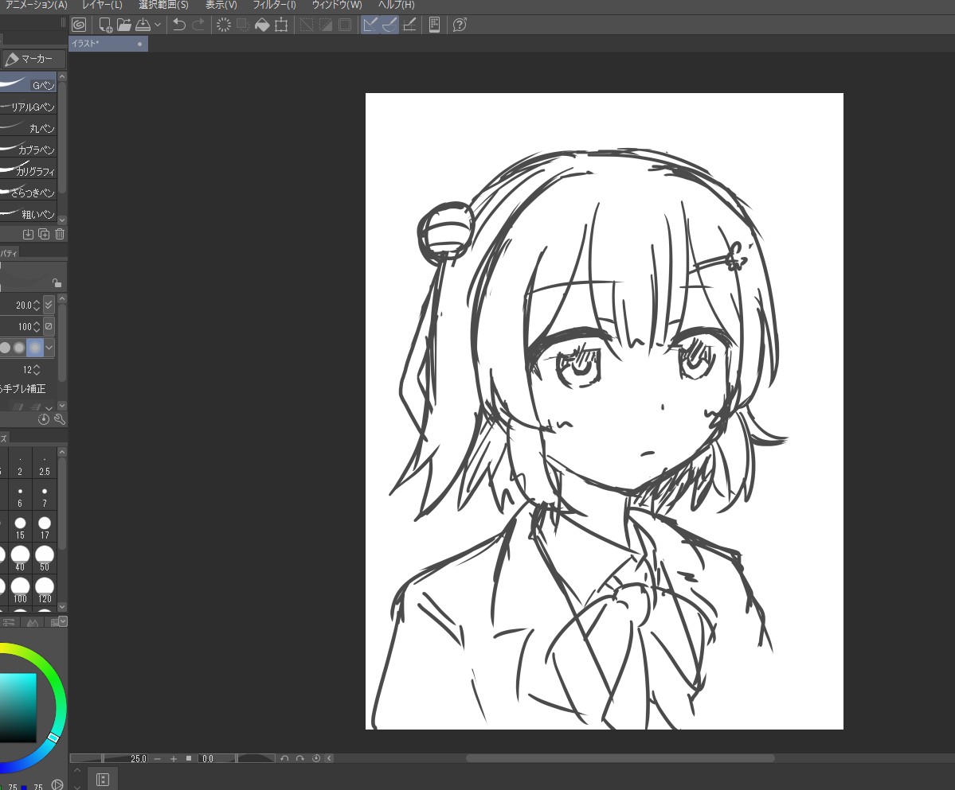Open the ウィンドウ(W) menu

[x=335, y=5]
